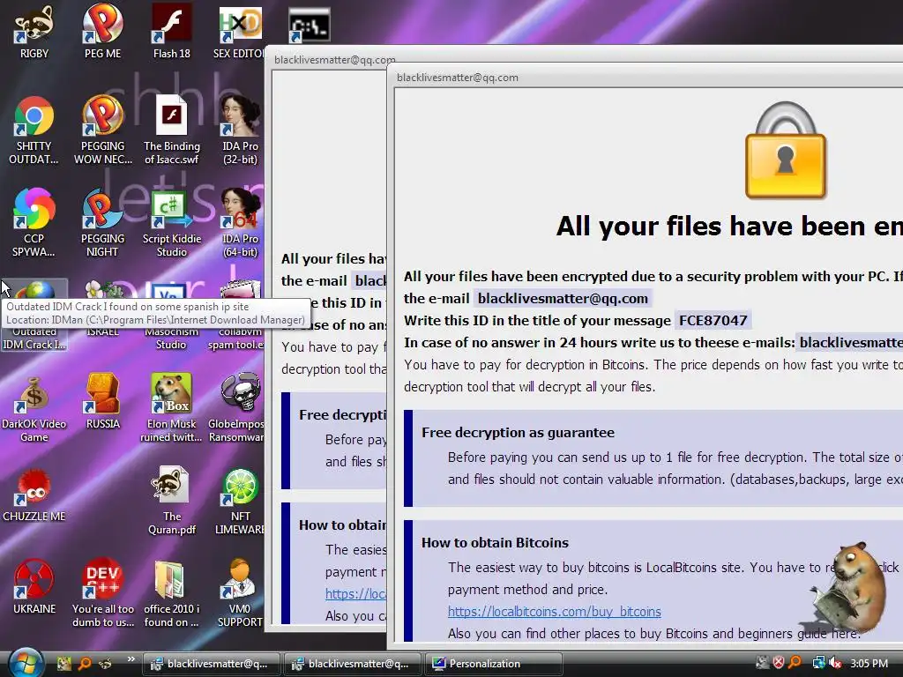The image size is (903, 677).
Task: Click the hamster icon in Quick Launch
Action: click(x=63, y=663)
